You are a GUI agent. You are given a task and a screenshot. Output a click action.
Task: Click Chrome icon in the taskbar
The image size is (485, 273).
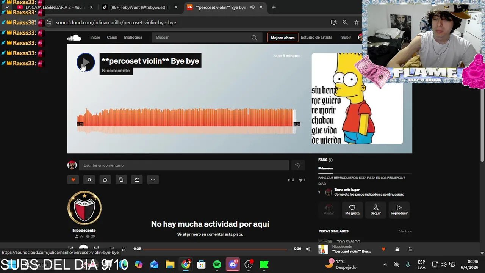pos(186,265)
